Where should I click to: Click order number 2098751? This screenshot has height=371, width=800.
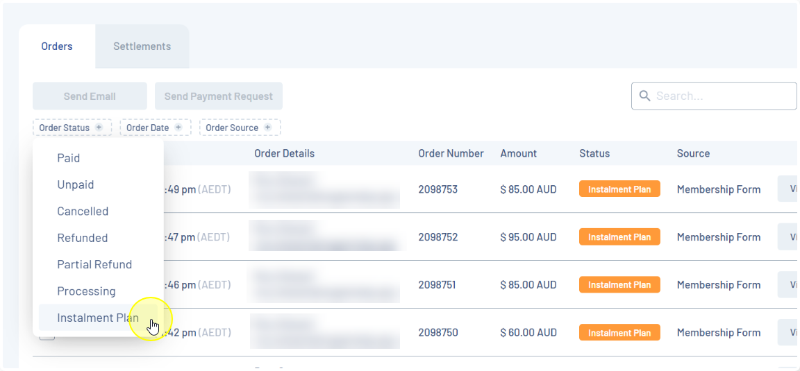click(437, 285)
